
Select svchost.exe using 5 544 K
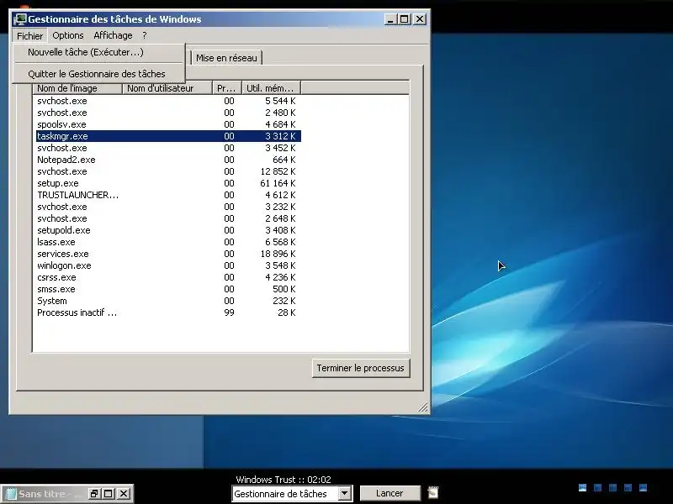pyautogui.click(x=168, y=101)
